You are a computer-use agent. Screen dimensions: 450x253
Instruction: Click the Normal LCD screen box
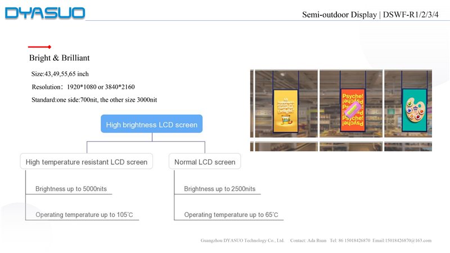[205, 161]
